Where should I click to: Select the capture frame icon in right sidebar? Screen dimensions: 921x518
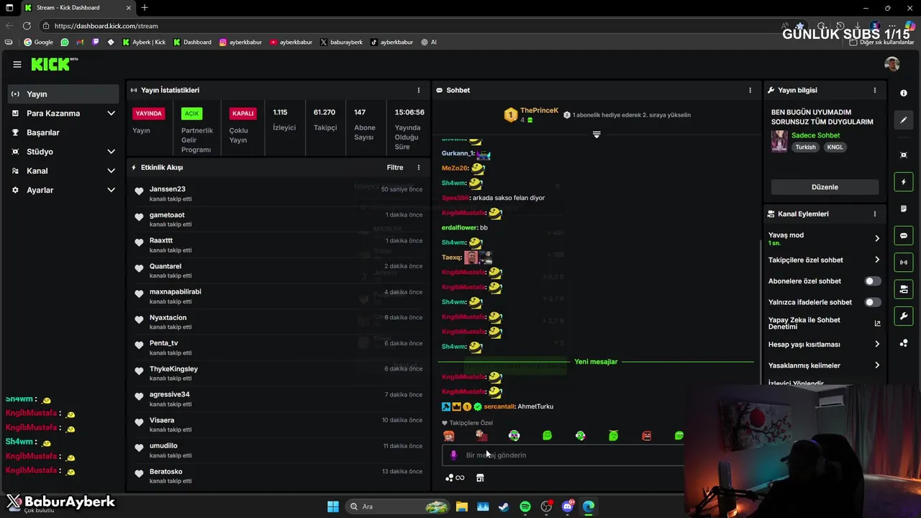pyautogui.click(x=904, y=155)
